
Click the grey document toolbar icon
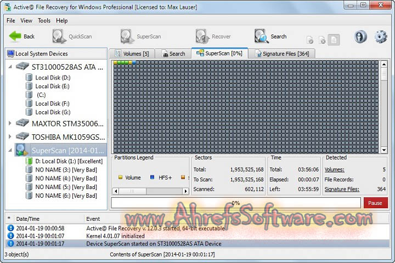tap(334, 40)
